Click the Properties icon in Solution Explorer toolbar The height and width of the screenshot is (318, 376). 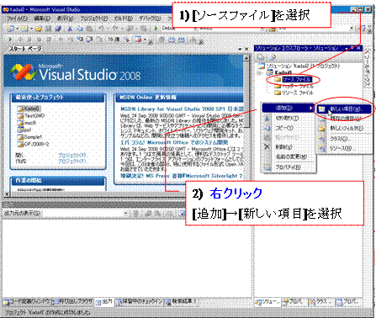261,57
